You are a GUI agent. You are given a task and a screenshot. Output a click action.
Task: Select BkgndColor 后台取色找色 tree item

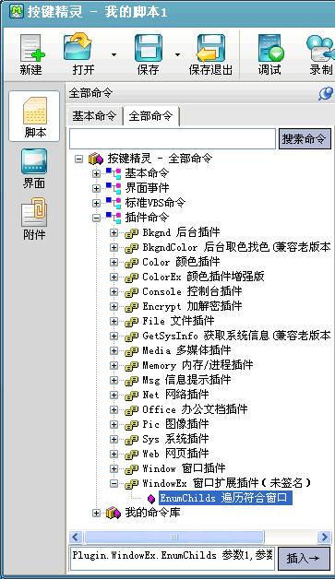pyautogui.click(x=236, y=247)
